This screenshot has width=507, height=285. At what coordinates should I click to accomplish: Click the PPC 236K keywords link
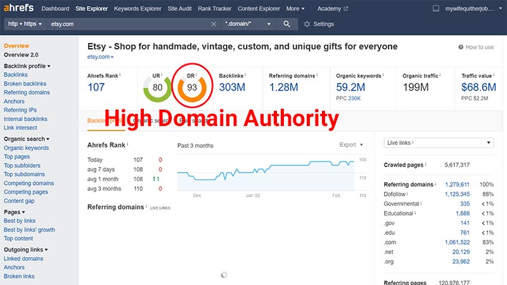354,99
